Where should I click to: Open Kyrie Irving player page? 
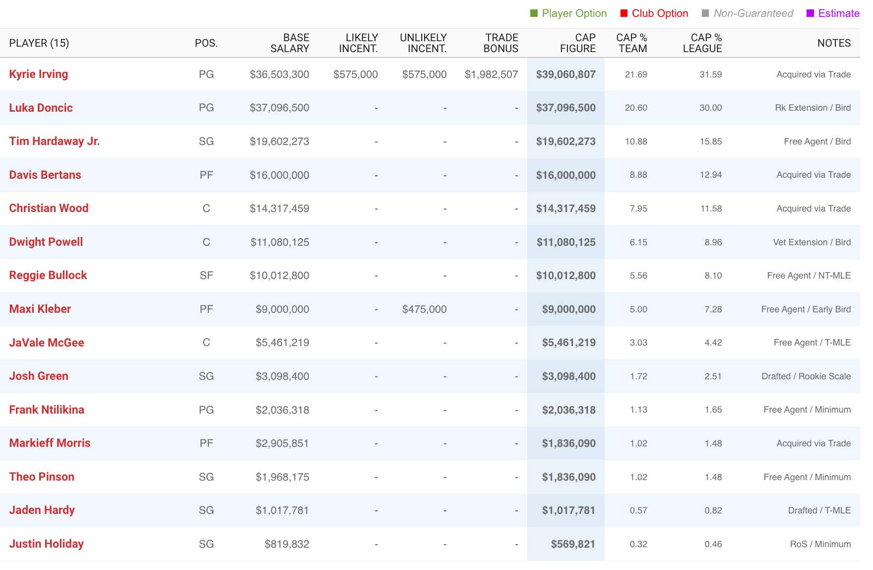click(39, 74)
